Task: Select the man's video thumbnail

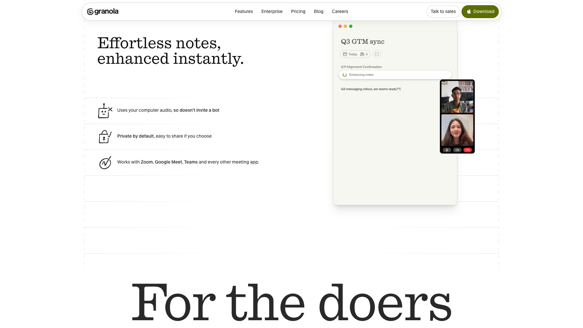Action: [x=457, y=97]
